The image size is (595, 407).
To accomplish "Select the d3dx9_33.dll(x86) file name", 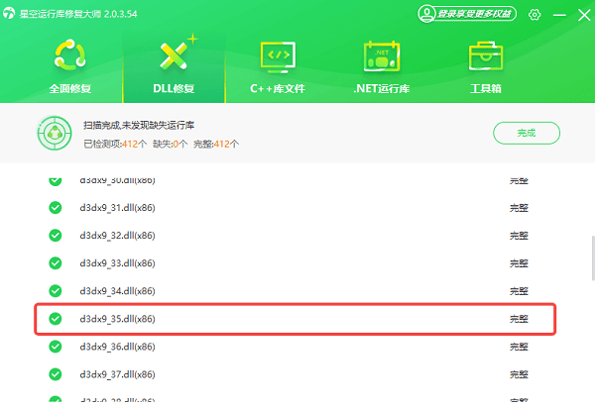I will 117,263.
